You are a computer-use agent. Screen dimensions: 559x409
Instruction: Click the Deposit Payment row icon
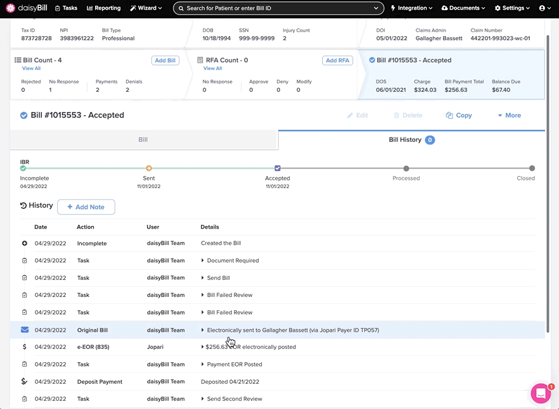25,382
